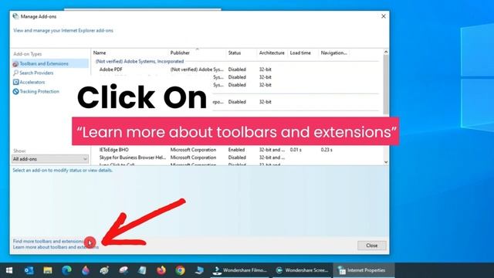
Task: Click the 0.01 s load time value
Action: click(296, 150)
